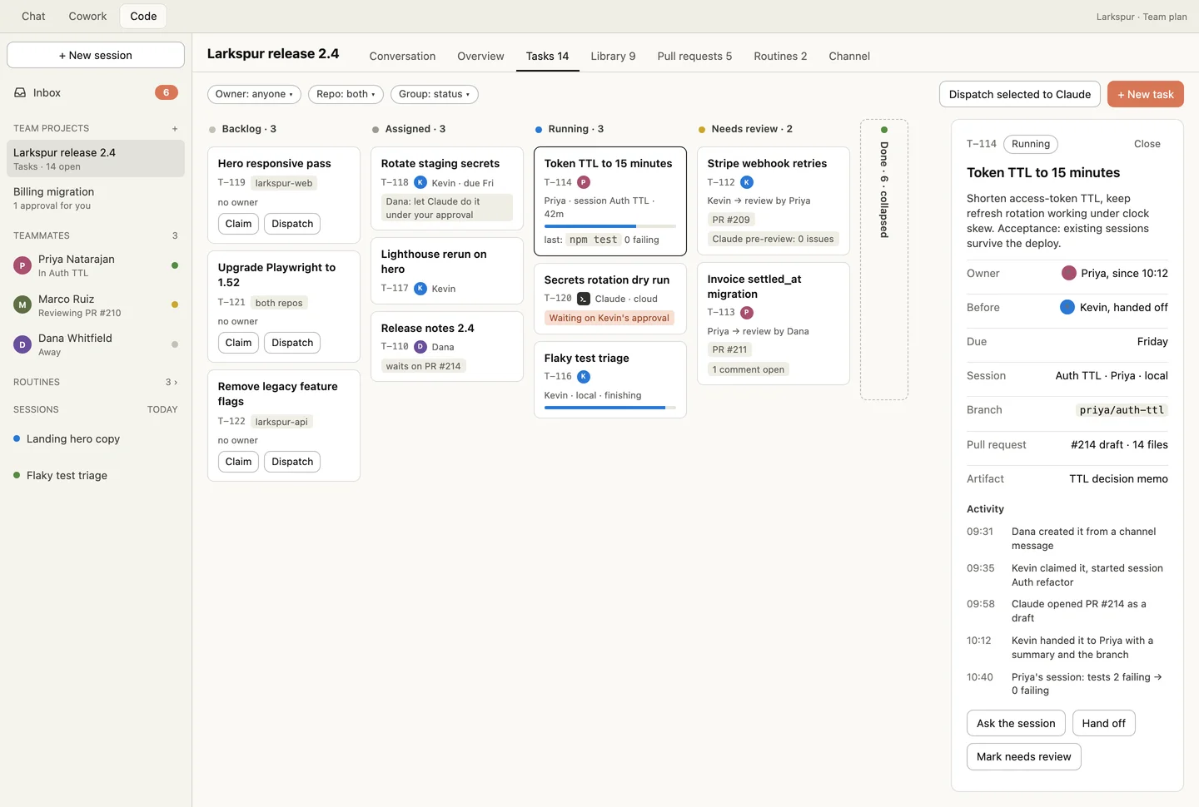
Task: Click Priya Natarajan's avatar in Teammates
Action: [22, 265]
